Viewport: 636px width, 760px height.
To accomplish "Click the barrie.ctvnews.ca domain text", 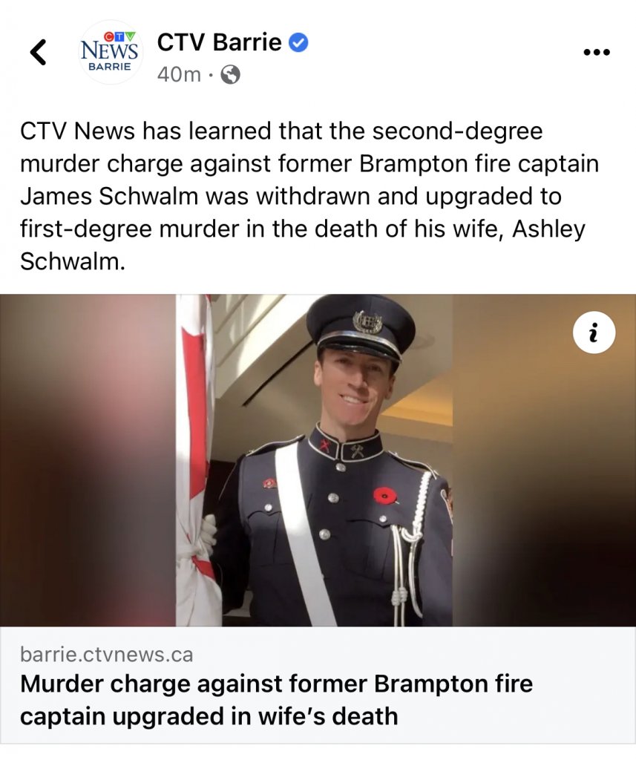I will [x=107, y=655].
